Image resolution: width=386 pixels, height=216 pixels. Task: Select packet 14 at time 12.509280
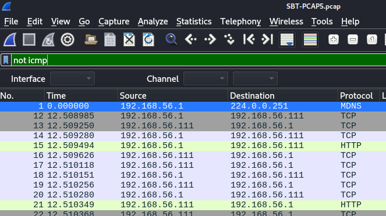pos(193,135)
